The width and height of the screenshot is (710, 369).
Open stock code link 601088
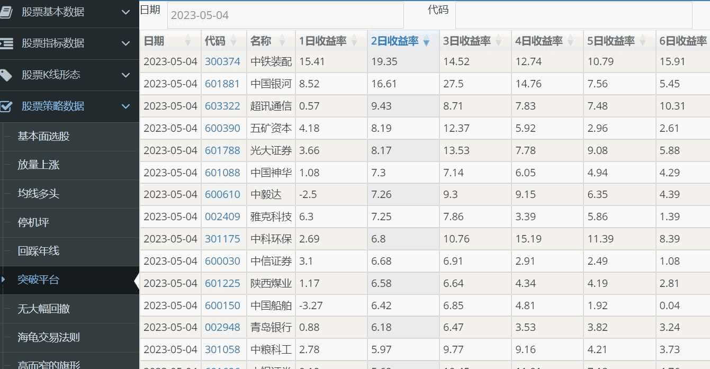coord(222,173)
